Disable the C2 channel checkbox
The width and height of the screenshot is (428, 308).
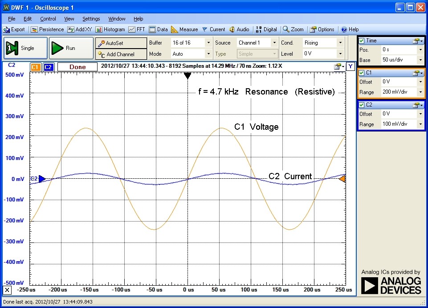362,105
